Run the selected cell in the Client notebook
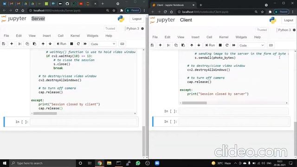Screen dimensions: 297x167 (x=210, y=45)
